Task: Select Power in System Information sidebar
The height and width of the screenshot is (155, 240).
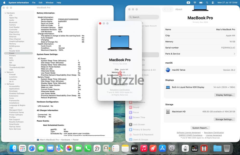Action: coord(18,53)
